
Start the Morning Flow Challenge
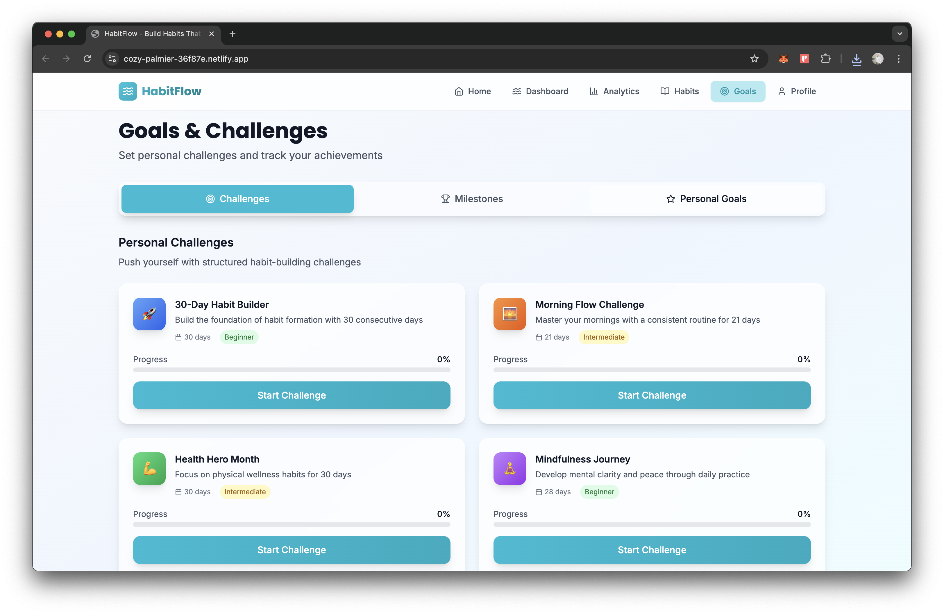pyautogui.click(x=652, y=395)
